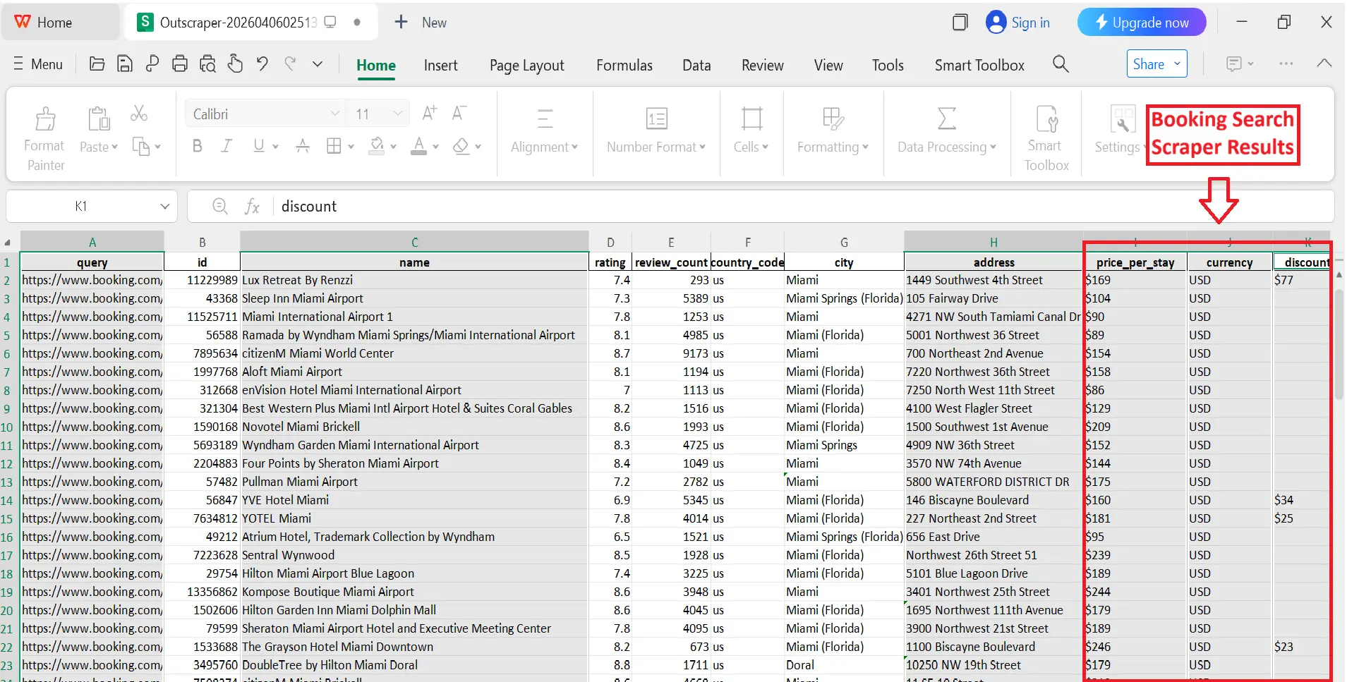
Task: Open the font size dropdown
Action: [397, 114]
